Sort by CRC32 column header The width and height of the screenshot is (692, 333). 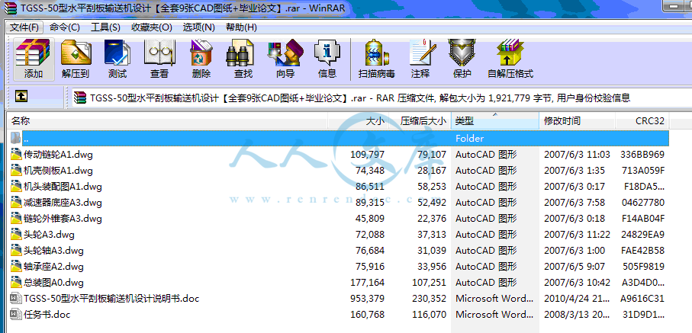pos(642,121)
